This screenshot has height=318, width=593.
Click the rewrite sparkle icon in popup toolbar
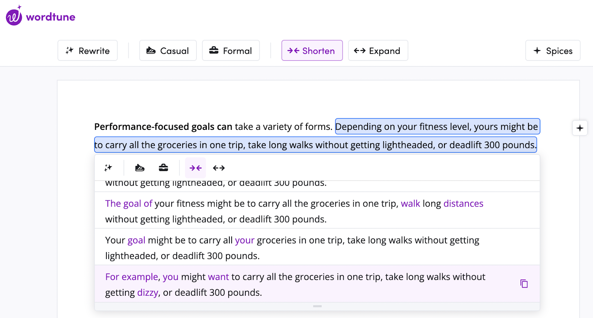[x=108, y=168]
